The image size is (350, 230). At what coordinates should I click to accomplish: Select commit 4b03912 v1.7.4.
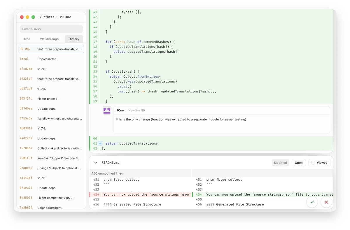point(51,128)
